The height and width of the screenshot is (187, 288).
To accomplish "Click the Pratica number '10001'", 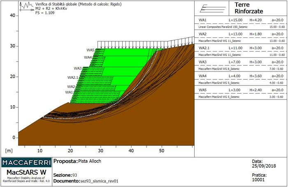I will coord(258,180).
